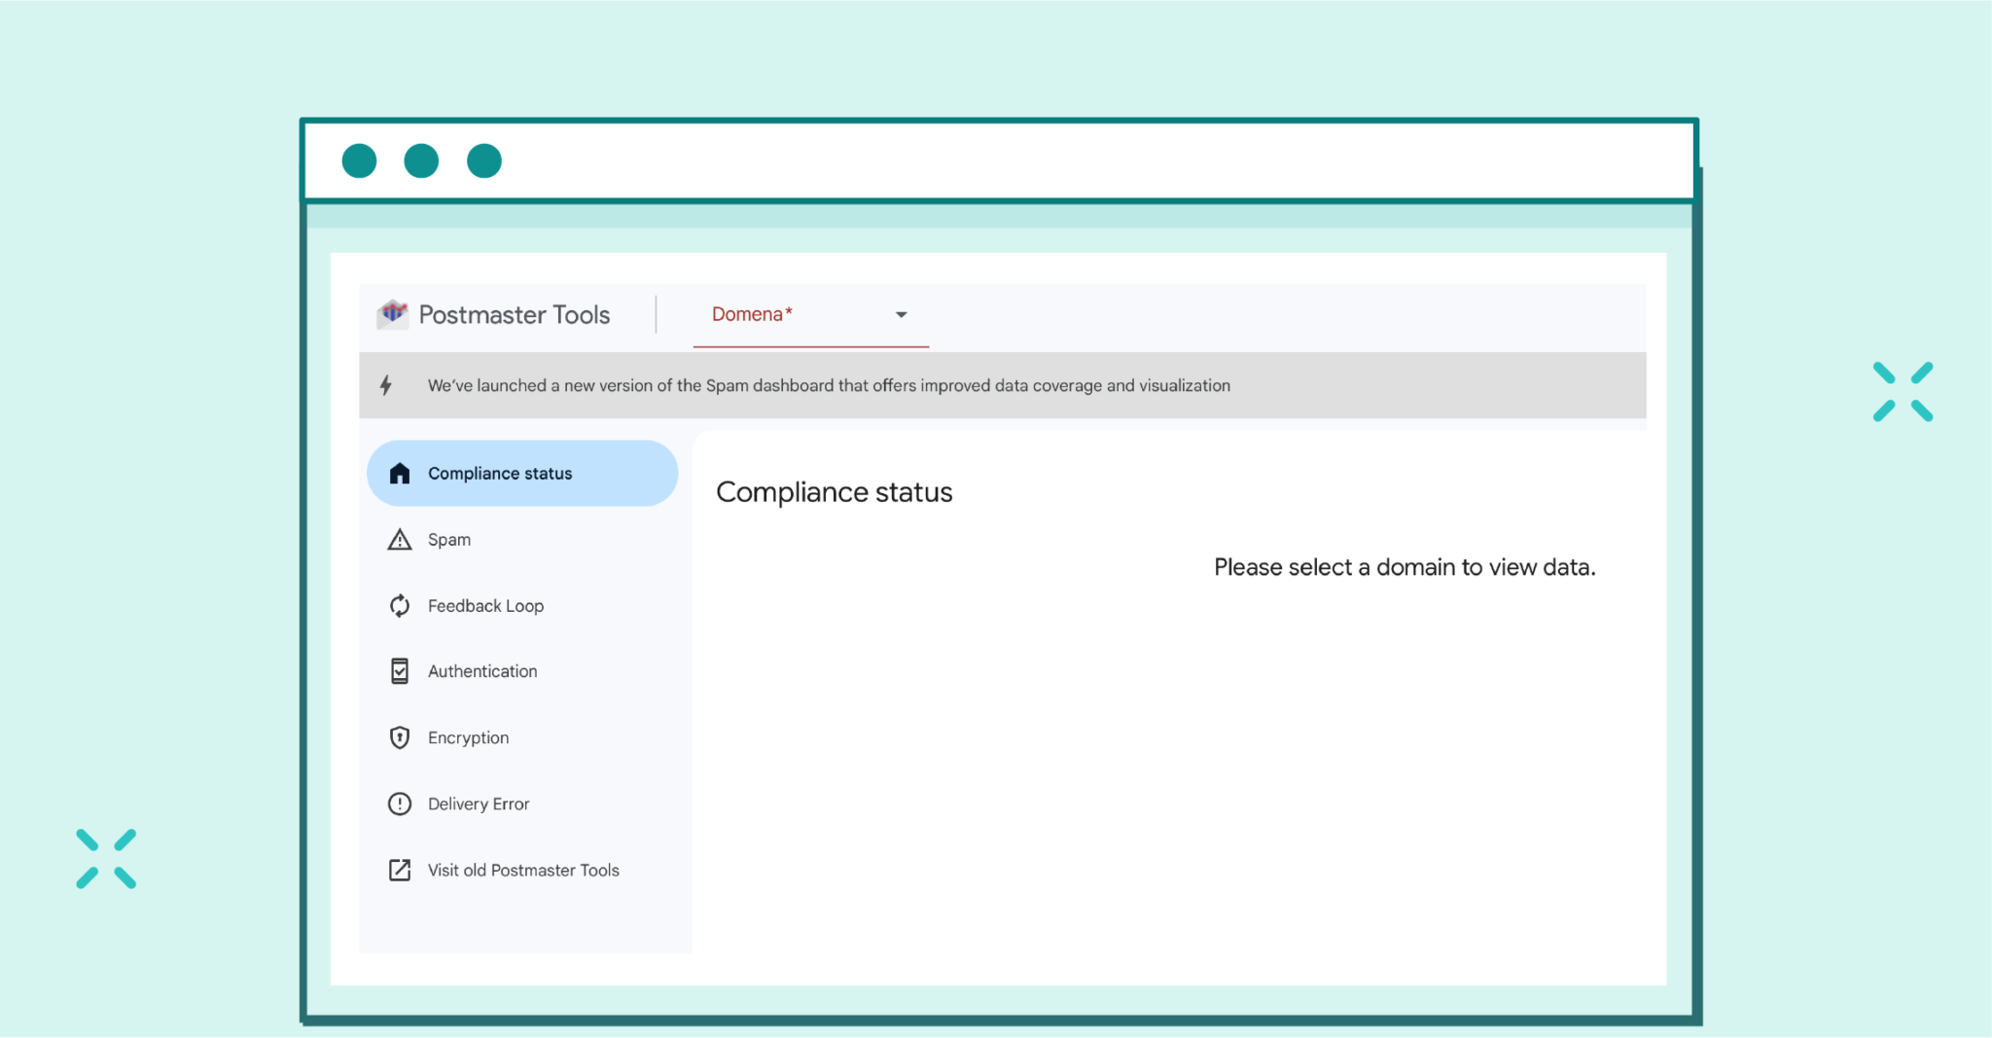Screen dimensions: 1992x1038
Task: Click the Delivery Error alert icon
Action: [x=400, y=803]
